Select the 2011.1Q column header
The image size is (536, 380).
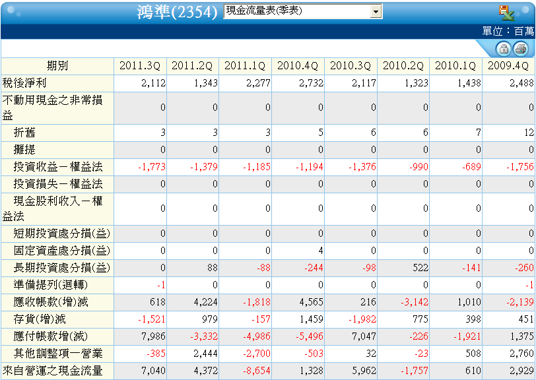pos(245,65)
